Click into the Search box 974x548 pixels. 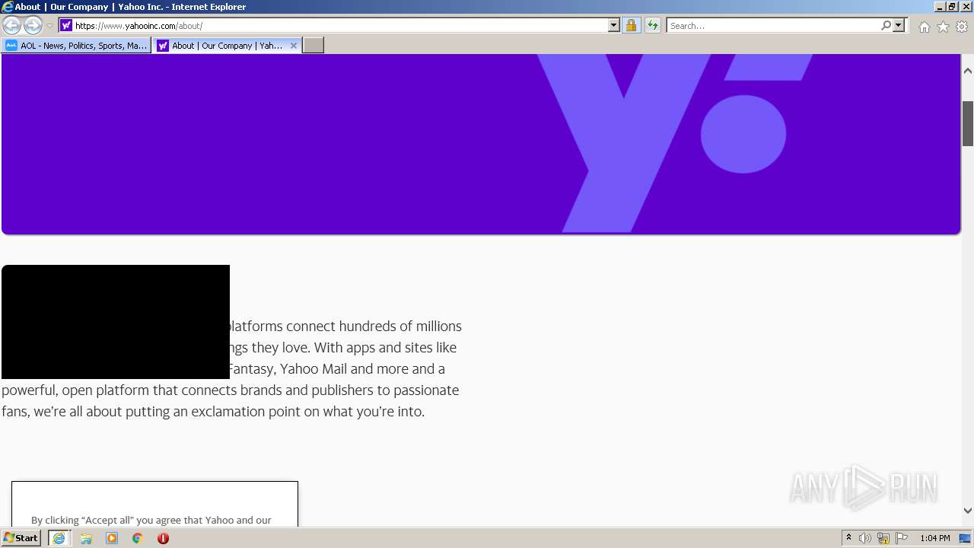coord(773,25)
